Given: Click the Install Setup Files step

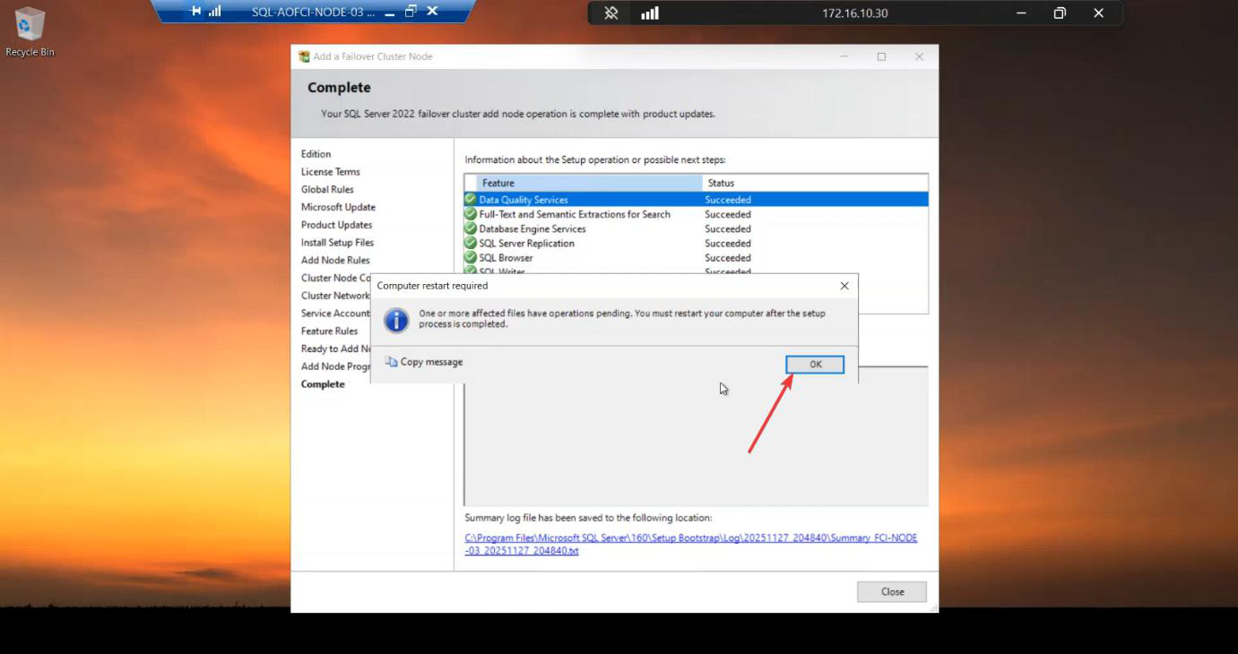Looking at the screenshot, I should tap(337, 243).
